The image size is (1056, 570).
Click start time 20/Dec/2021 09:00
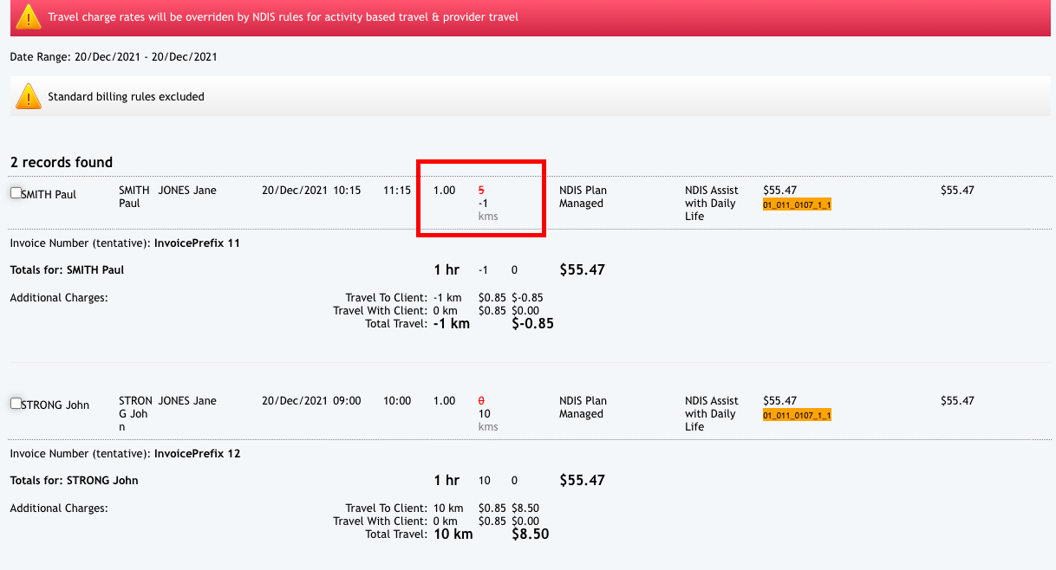coord(311,401)
